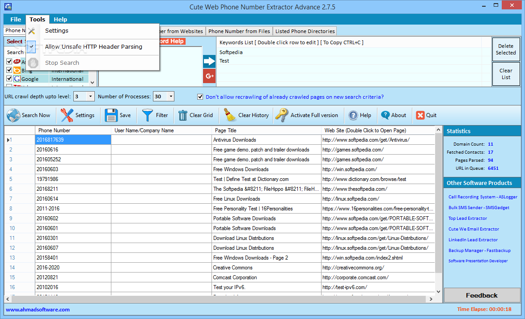Viewport: 525px width, 319px height.
Task: Choose Settings from the Tools menu
Action: (x=92, y=31)
